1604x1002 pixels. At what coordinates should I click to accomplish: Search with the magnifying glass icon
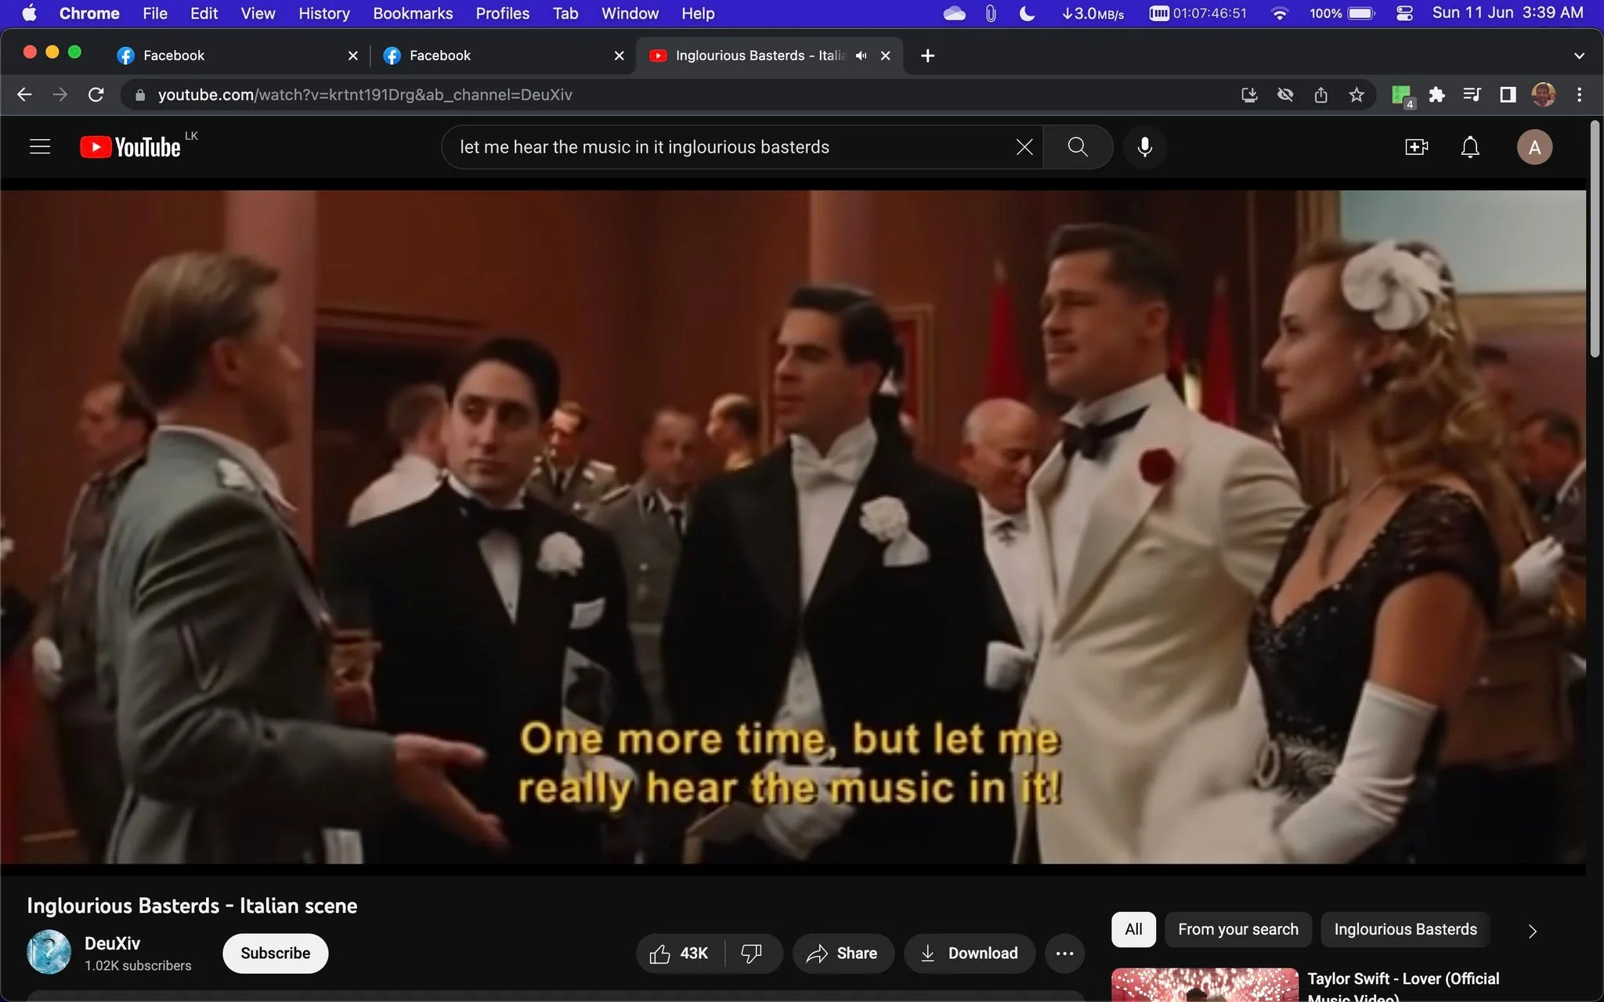(1078, 147)
